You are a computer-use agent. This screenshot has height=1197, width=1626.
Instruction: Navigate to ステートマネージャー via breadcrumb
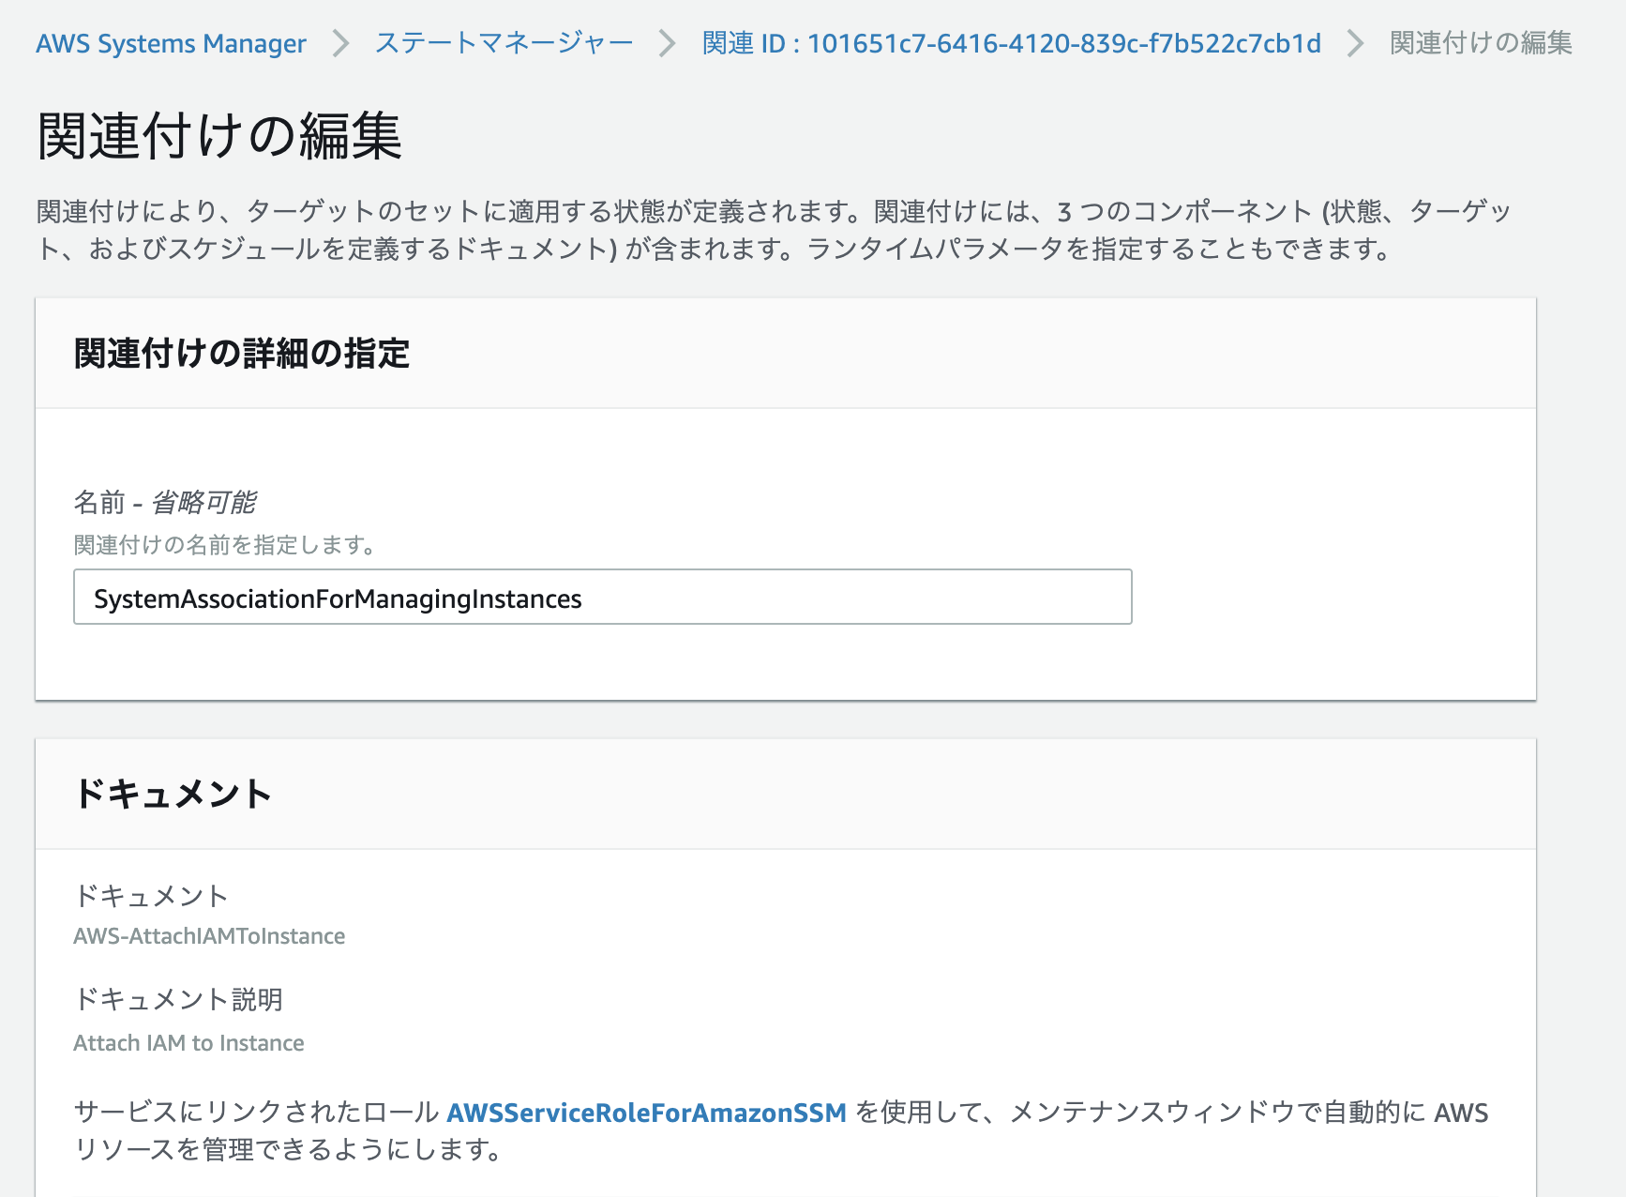[x=503, y=42]
